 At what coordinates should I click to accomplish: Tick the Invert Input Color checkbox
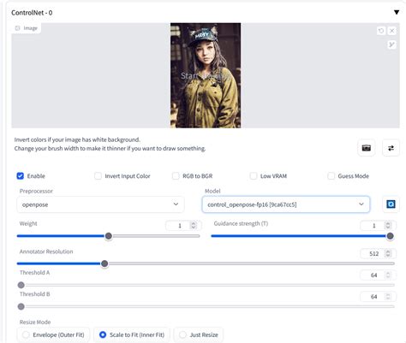tap(98, 176)
